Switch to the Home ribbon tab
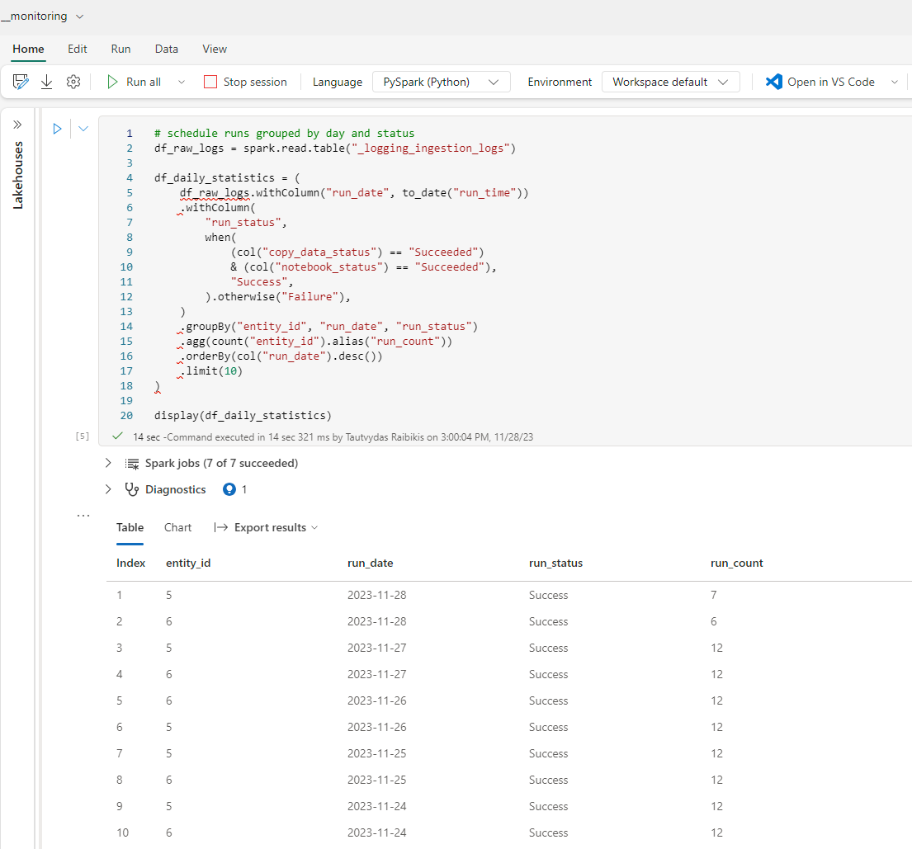Image resolution: width=912 pixels, height=849 pixels. pyautogui.click(x=28, y=49)
